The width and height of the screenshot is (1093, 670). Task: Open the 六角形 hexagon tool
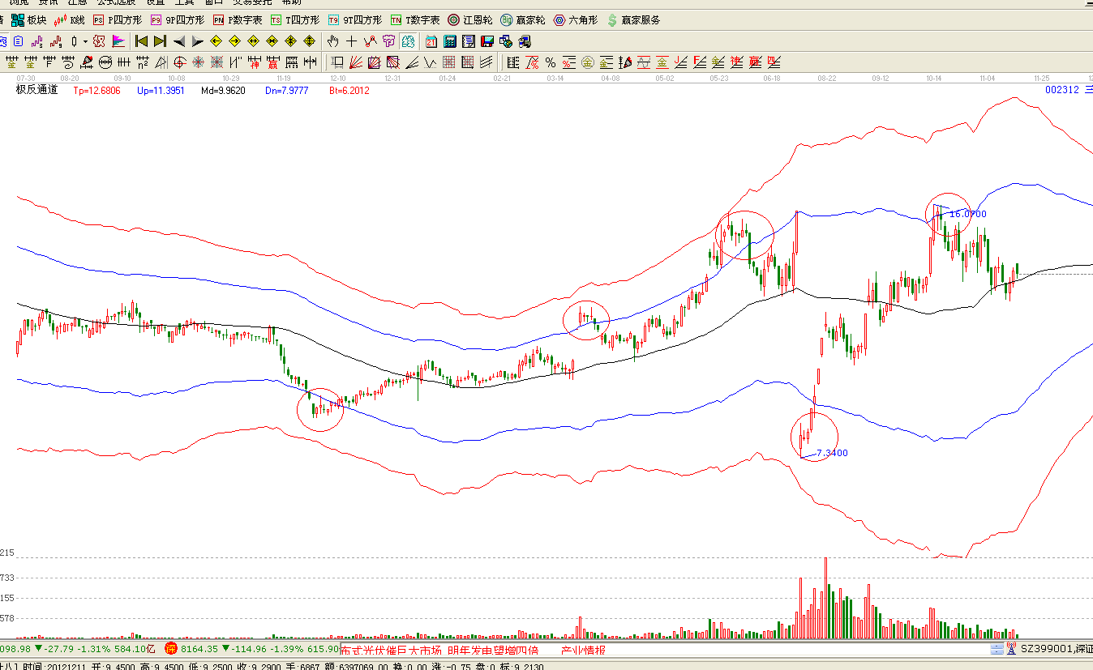pyautogui.click(x=576, y=19)
